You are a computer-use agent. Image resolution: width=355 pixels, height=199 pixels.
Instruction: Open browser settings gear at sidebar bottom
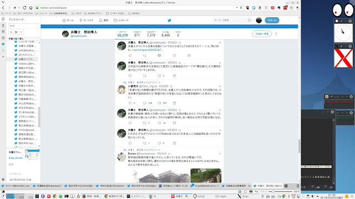pyautogui.click(x=3, y=180)
